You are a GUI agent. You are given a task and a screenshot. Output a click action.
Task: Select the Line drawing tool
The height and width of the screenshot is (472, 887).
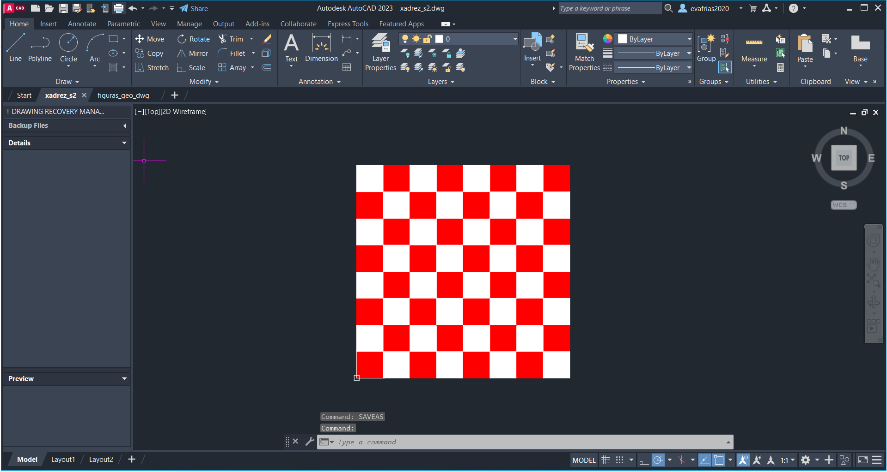tap(15, 48)
